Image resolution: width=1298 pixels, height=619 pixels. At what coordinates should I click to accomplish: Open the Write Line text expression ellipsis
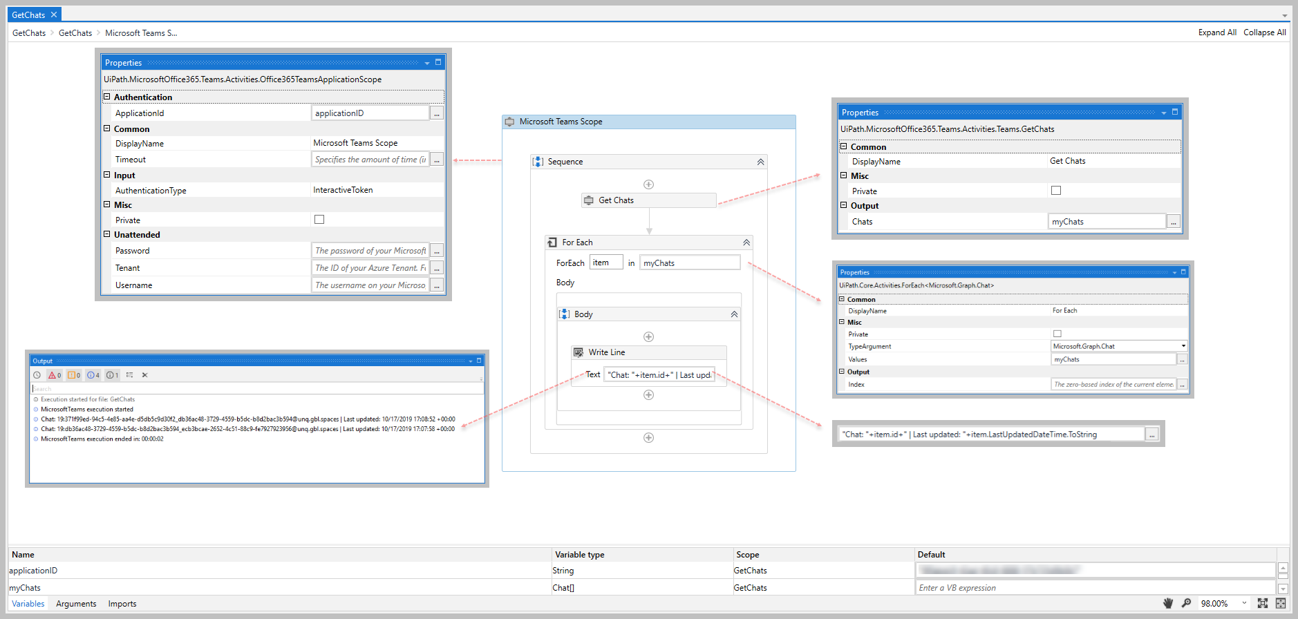tap(1152, 435)
